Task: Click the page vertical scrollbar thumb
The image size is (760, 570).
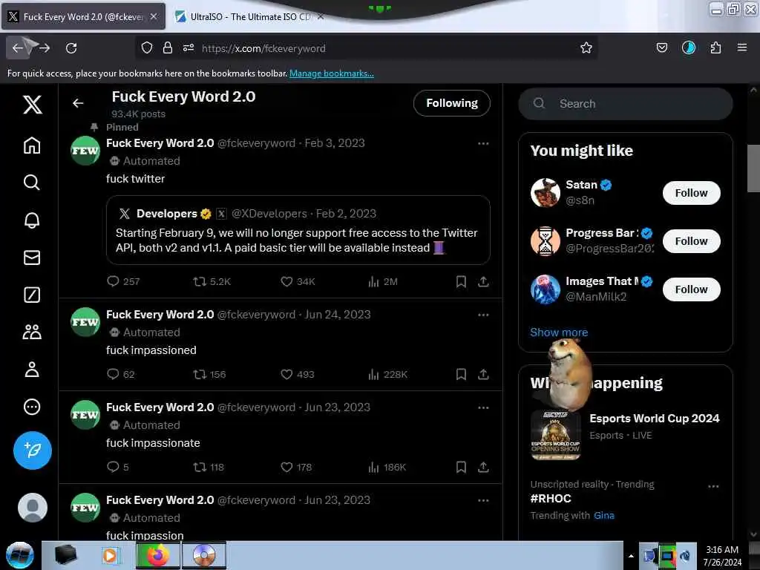Action: (x=753, y=168)
